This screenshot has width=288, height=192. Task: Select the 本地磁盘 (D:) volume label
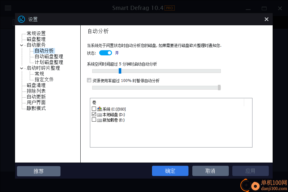(x=114, y=115)
